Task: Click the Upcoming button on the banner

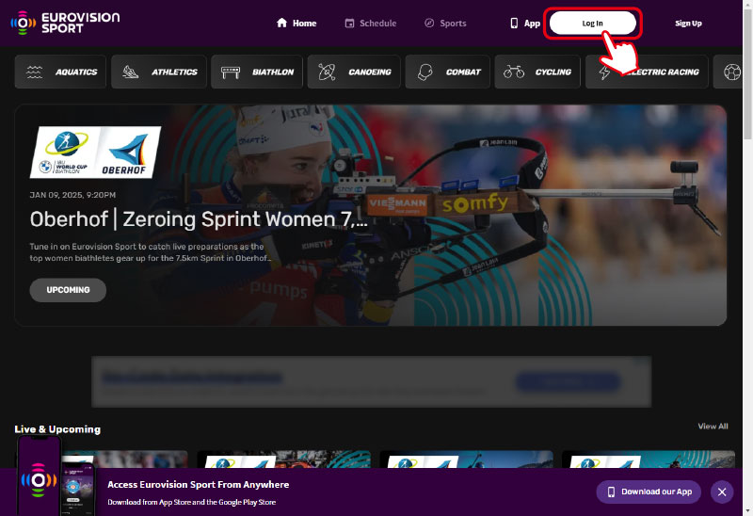Action: [68, 290]
